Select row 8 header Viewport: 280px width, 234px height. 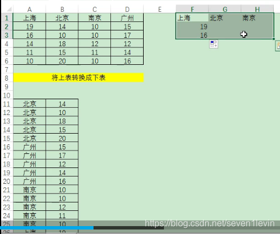(x=7, y=78)
